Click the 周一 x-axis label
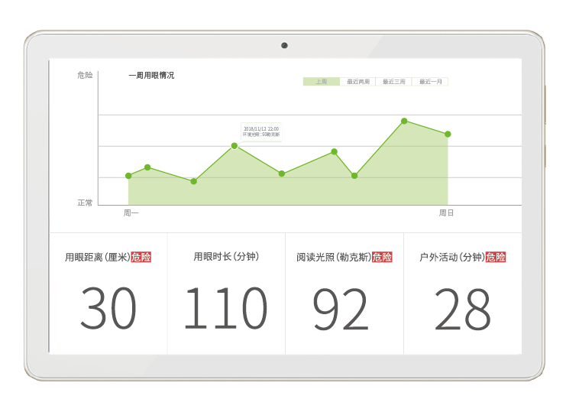This screenshot has height=412, width=566. (x=131, y=213)
